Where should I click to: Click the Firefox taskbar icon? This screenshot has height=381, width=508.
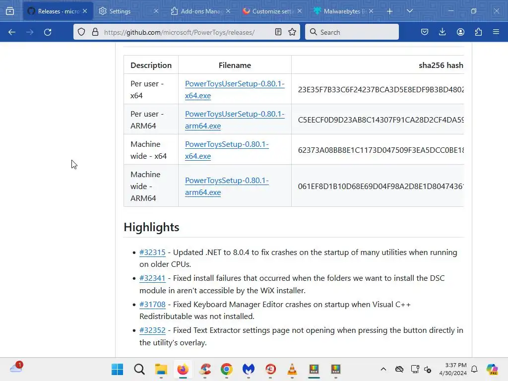[x=183, y=369]
